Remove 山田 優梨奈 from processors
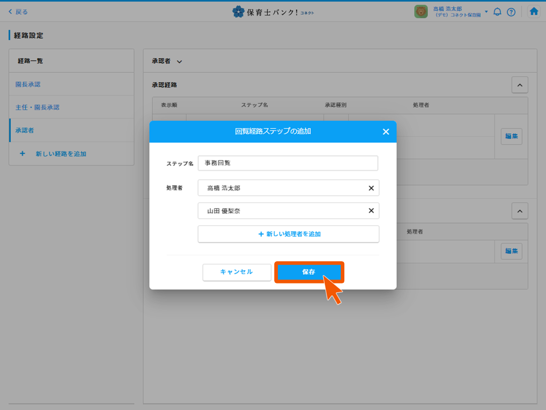 372,211
